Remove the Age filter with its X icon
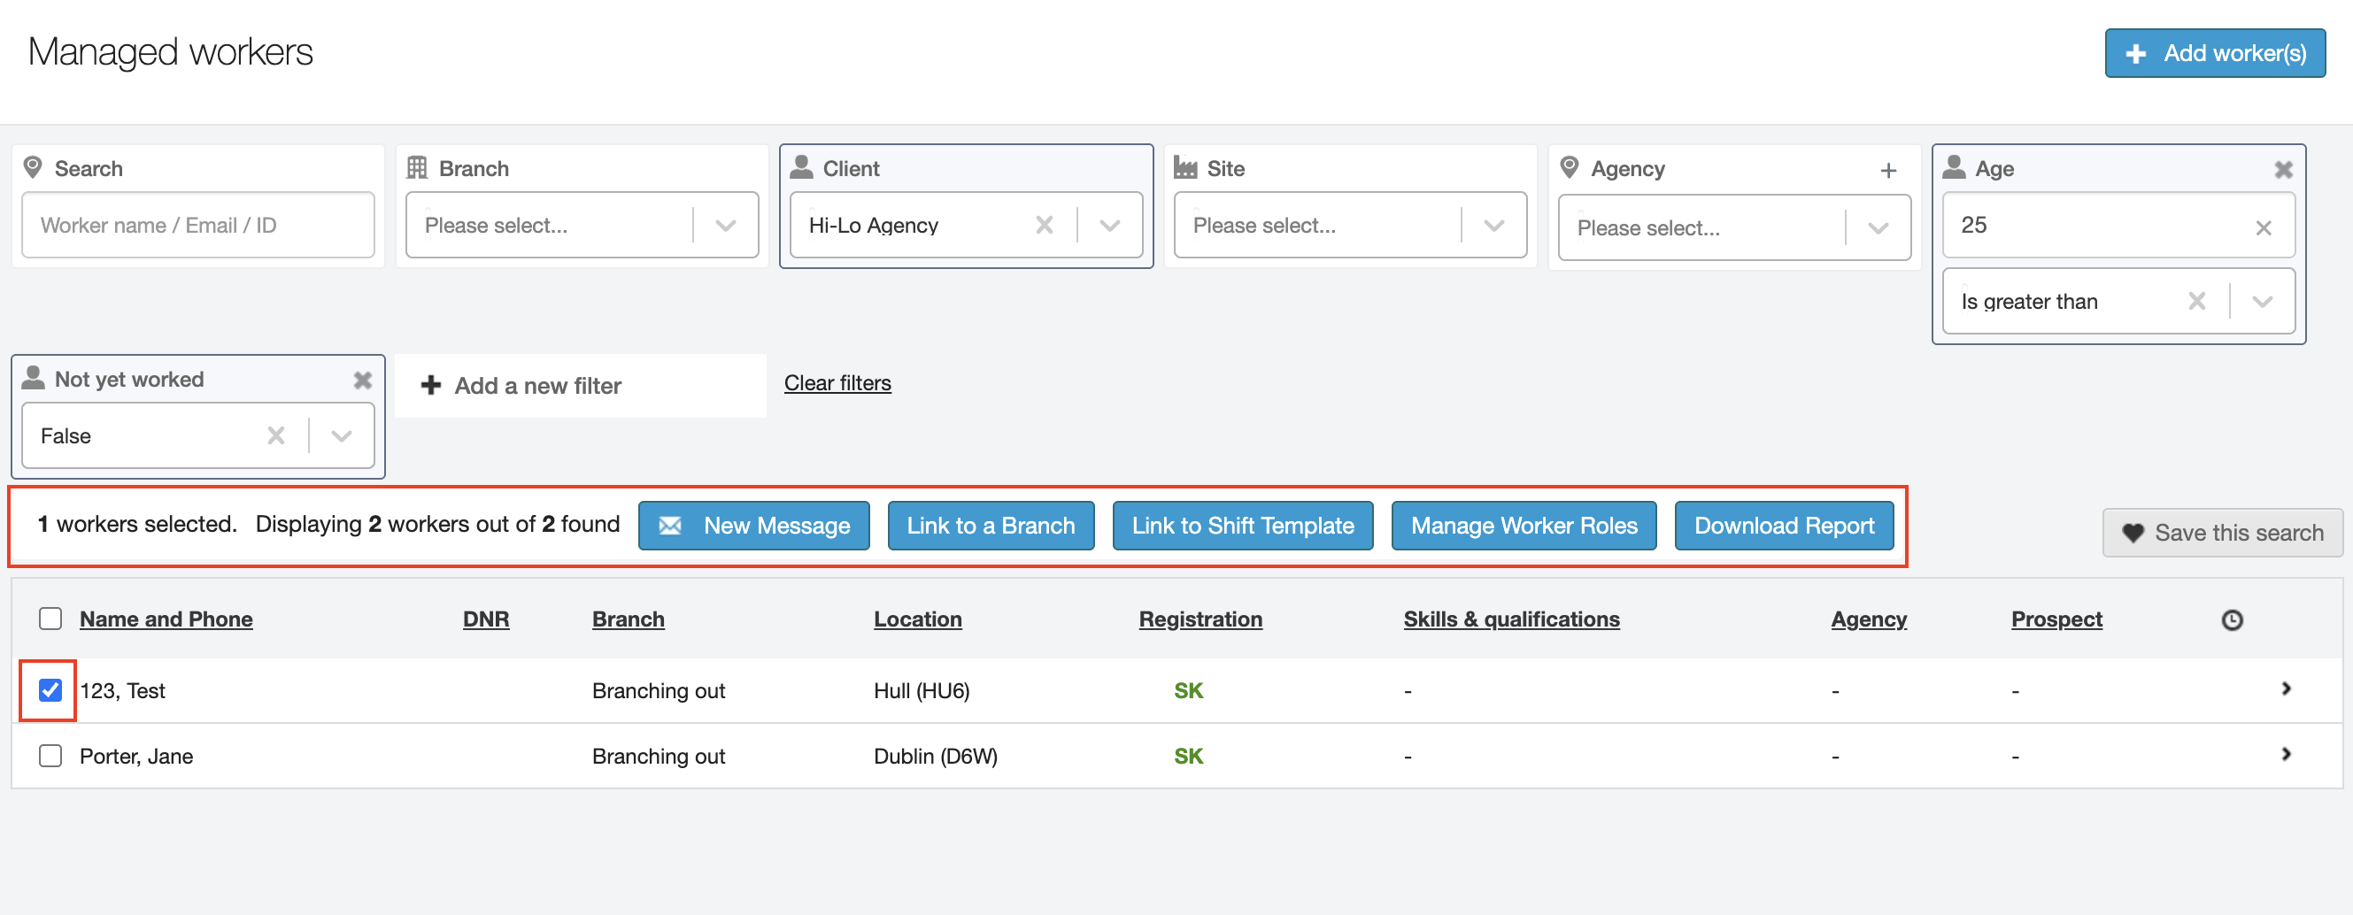 tap(2283, 169)
